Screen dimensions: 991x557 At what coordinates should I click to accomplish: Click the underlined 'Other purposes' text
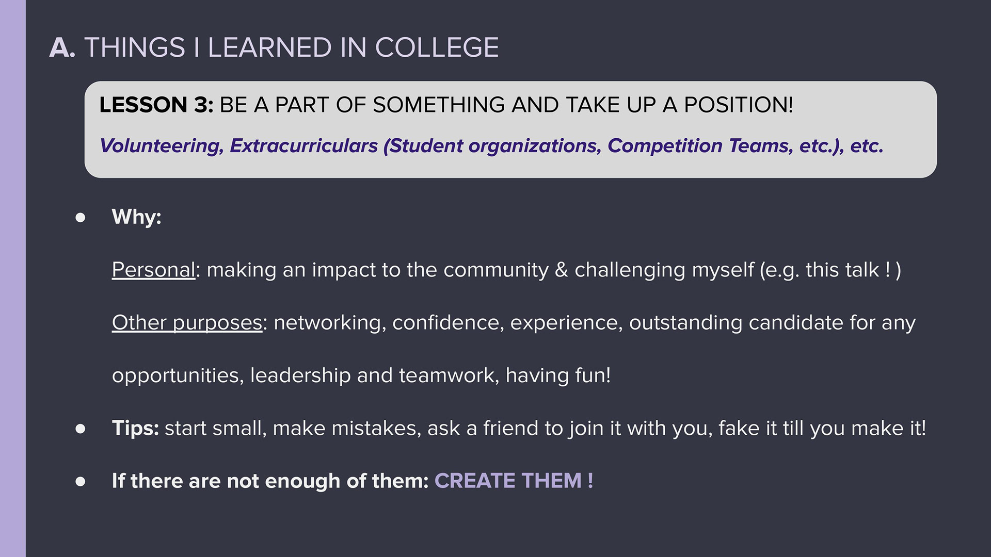point(187,323)
